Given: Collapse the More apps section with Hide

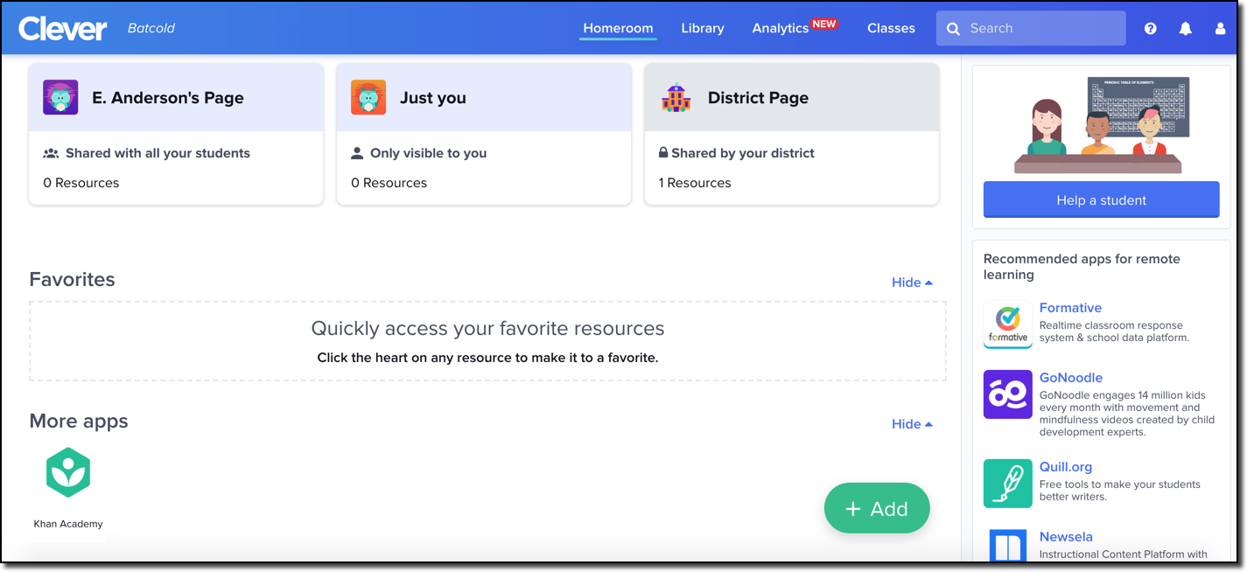Looking at the screenshot, I should click(912, 424).
